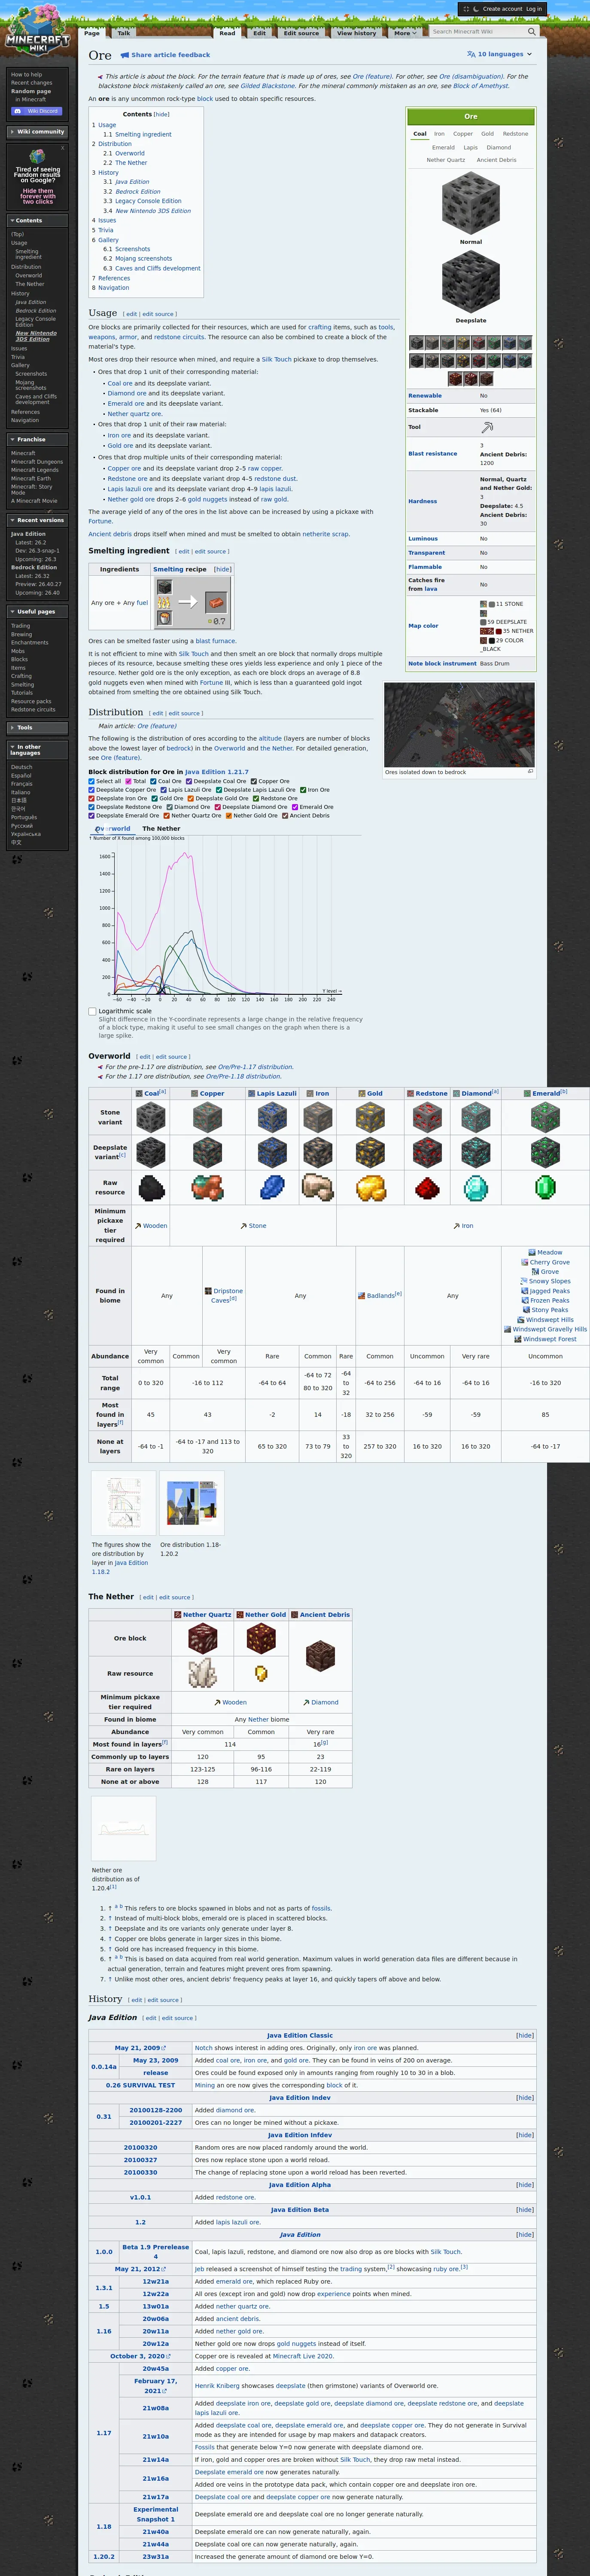Open the Edit source tab
Image resolution: width=590 pixels, height=2576 pixels.
tap(301, 33)
